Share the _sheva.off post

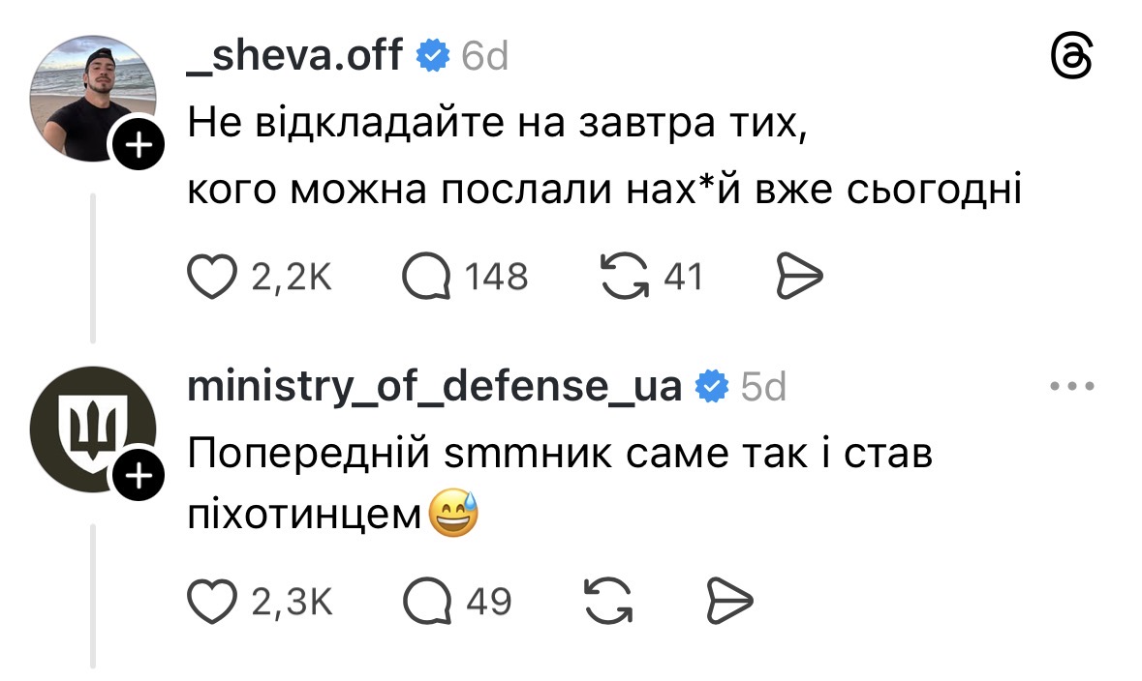point(799,279)
